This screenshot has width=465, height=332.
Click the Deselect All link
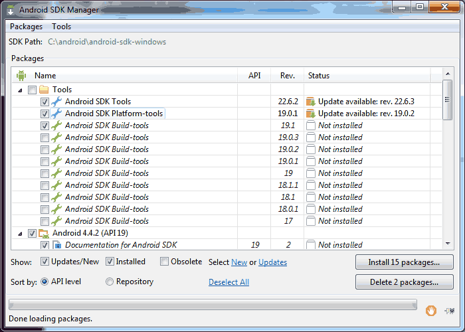pos(229,282)
